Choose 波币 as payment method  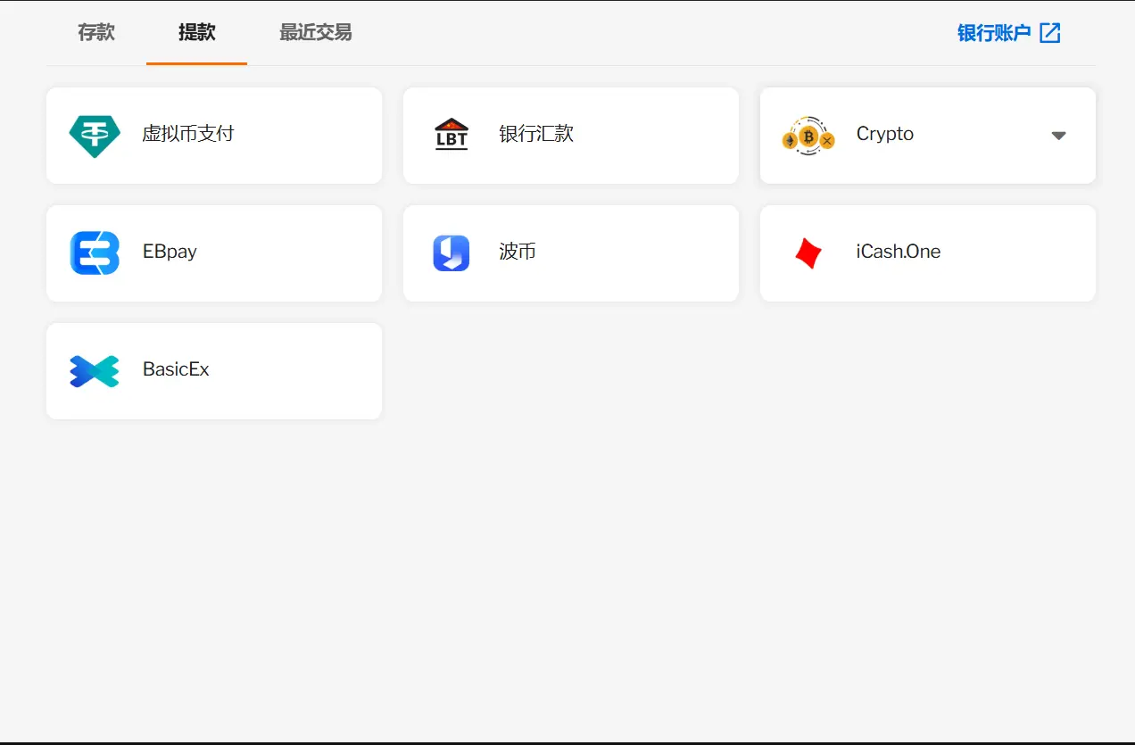[571, 252]
